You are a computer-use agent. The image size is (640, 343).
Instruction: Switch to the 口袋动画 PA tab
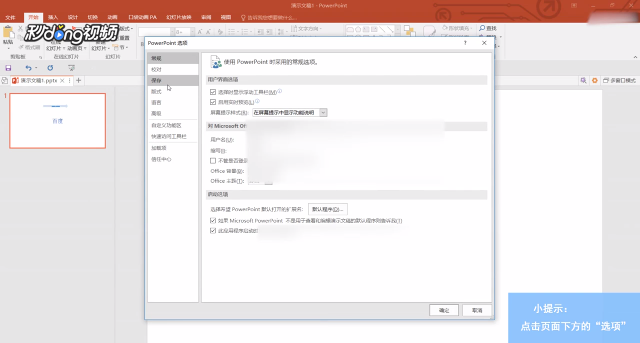tap(143, 17)
